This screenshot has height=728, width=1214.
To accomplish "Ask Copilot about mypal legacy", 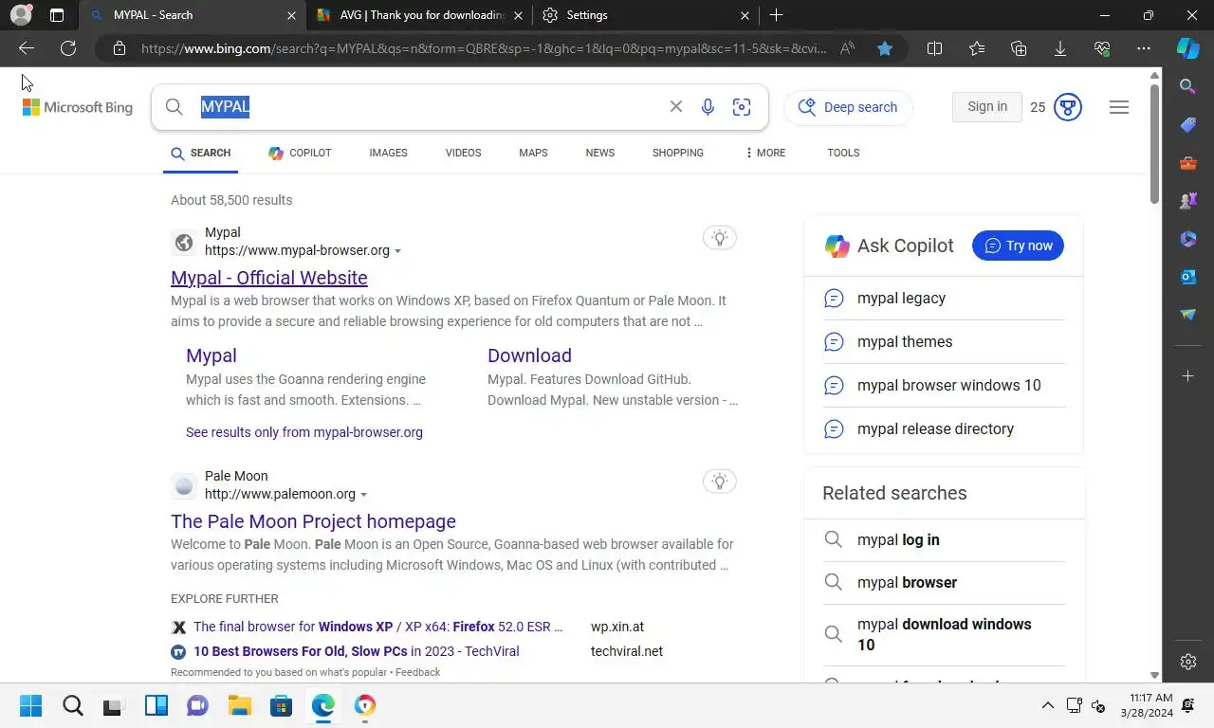I will (x=944, y=299).
